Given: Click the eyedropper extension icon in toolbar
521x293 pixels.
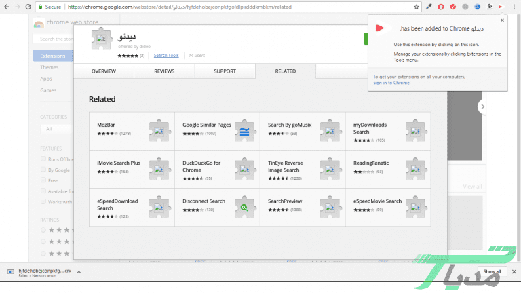Looking at the screenshot, I should click(x=428, y=7).
